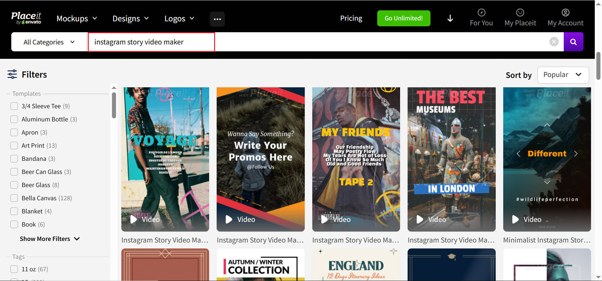Viewport: 602px width, 281px height.
Task: Open the Designs menu
Action: point(130,19)
